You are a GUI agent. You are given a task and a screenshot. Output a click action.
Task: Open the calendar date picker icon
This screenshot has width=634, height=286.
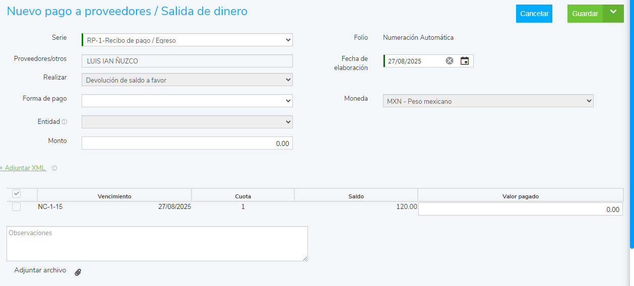(x=465, y=61)
